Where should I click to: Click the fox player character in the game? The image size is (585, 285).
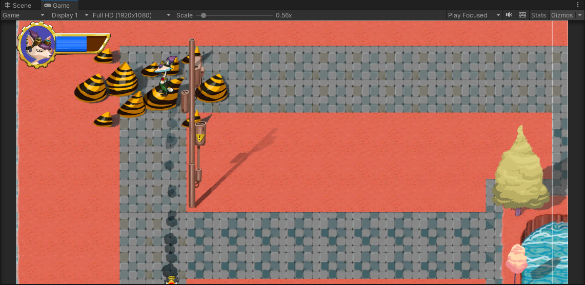coord(165,76)
